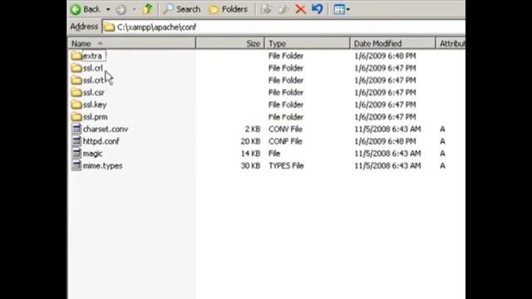Open the Back history dropdown arrow
Image resolution: width=532 pixels, height=299 pixels.
pyautogui.click(x=108, y=9)
